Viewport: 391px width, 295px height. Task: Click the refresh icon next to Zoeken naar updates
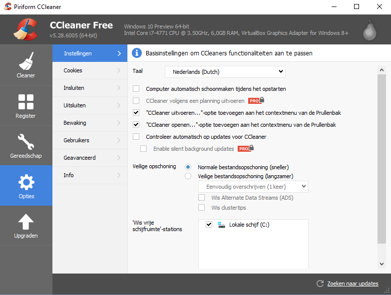(x=320, y=284)
